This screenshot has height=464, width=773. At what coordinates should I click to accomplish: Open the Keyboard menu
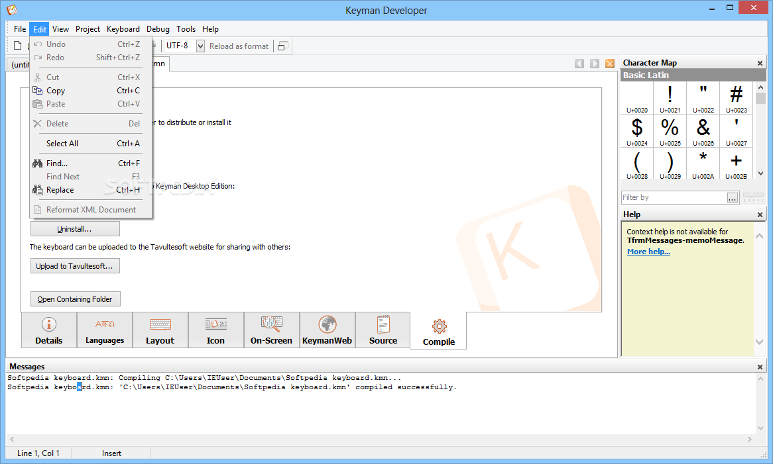(x=123, y=29)
